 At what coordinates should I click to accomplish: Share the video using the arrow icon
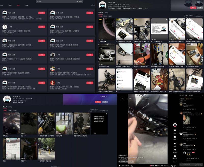pyautogui.click(x=175, y=150)
